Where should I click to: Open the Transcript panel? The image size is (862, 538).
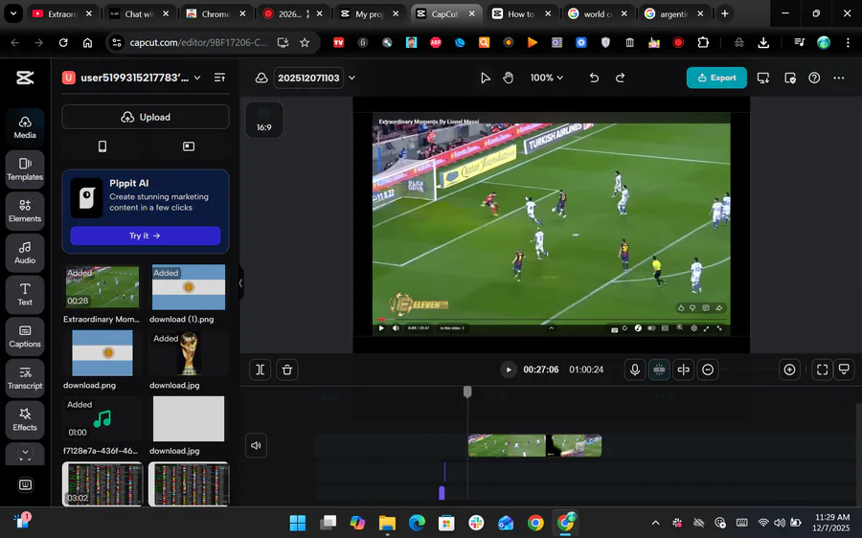[25, 378]
